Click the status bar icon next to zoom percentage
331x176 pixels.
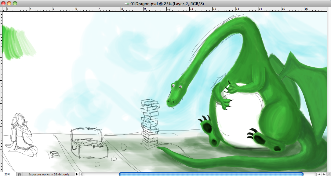pos(20,174)
